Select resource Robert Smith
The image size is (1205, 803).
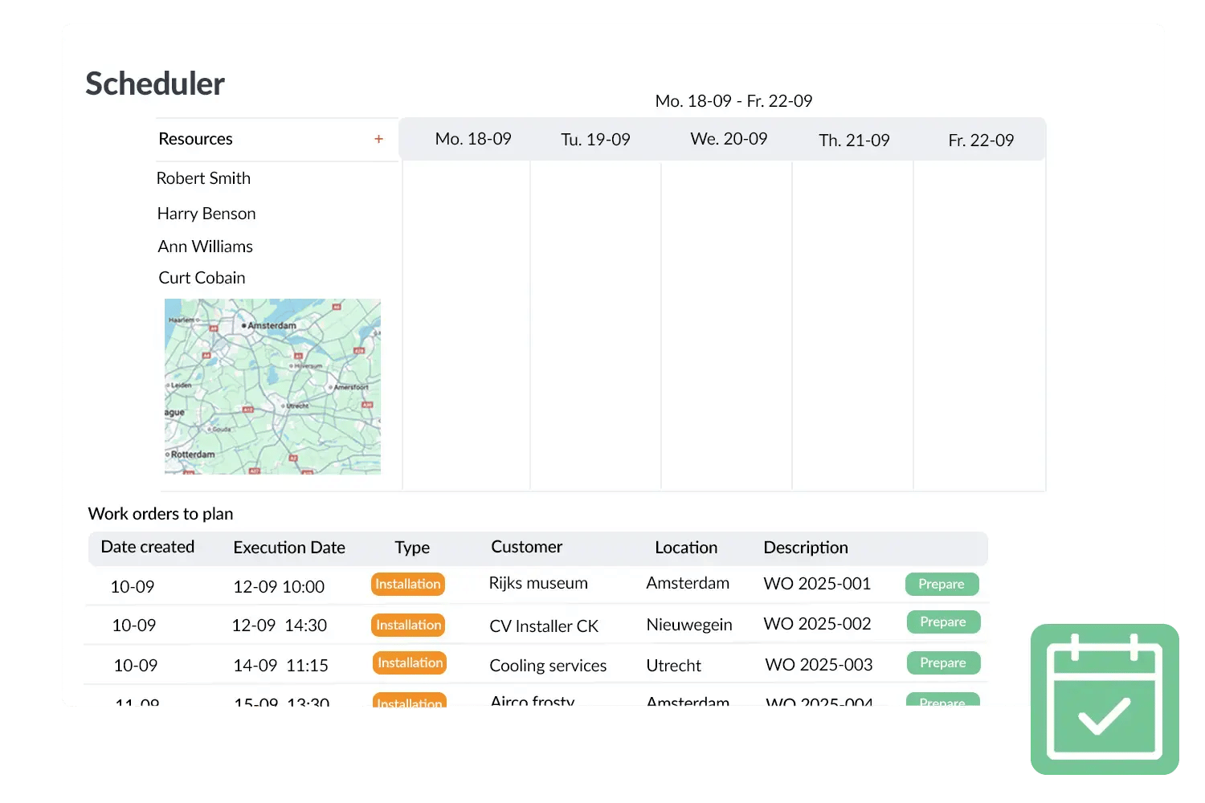(203, 178)
